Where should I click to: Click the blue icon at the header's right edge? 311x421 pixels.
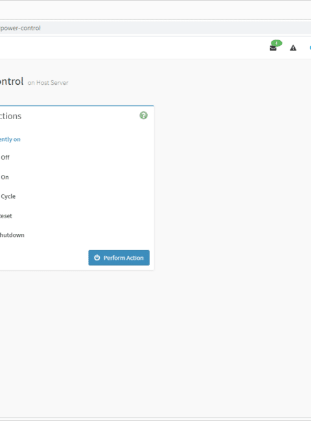coord(310,48)
